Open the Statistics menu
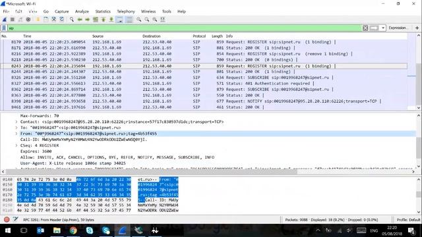Image resolution: width=422 pixels, height=237 pixels. tap(103, 12)
